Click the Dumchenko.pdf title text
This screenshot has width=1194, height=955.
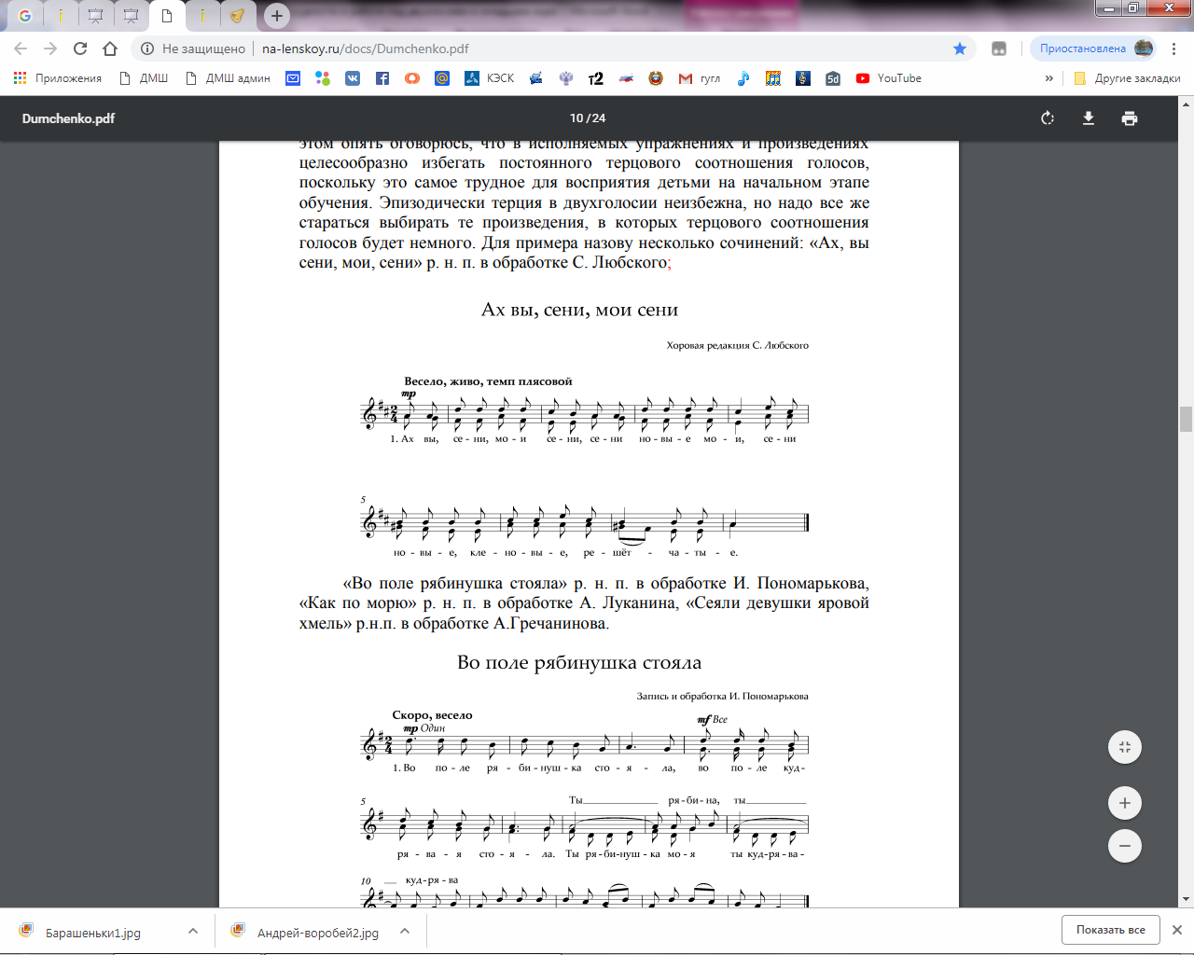68,118
